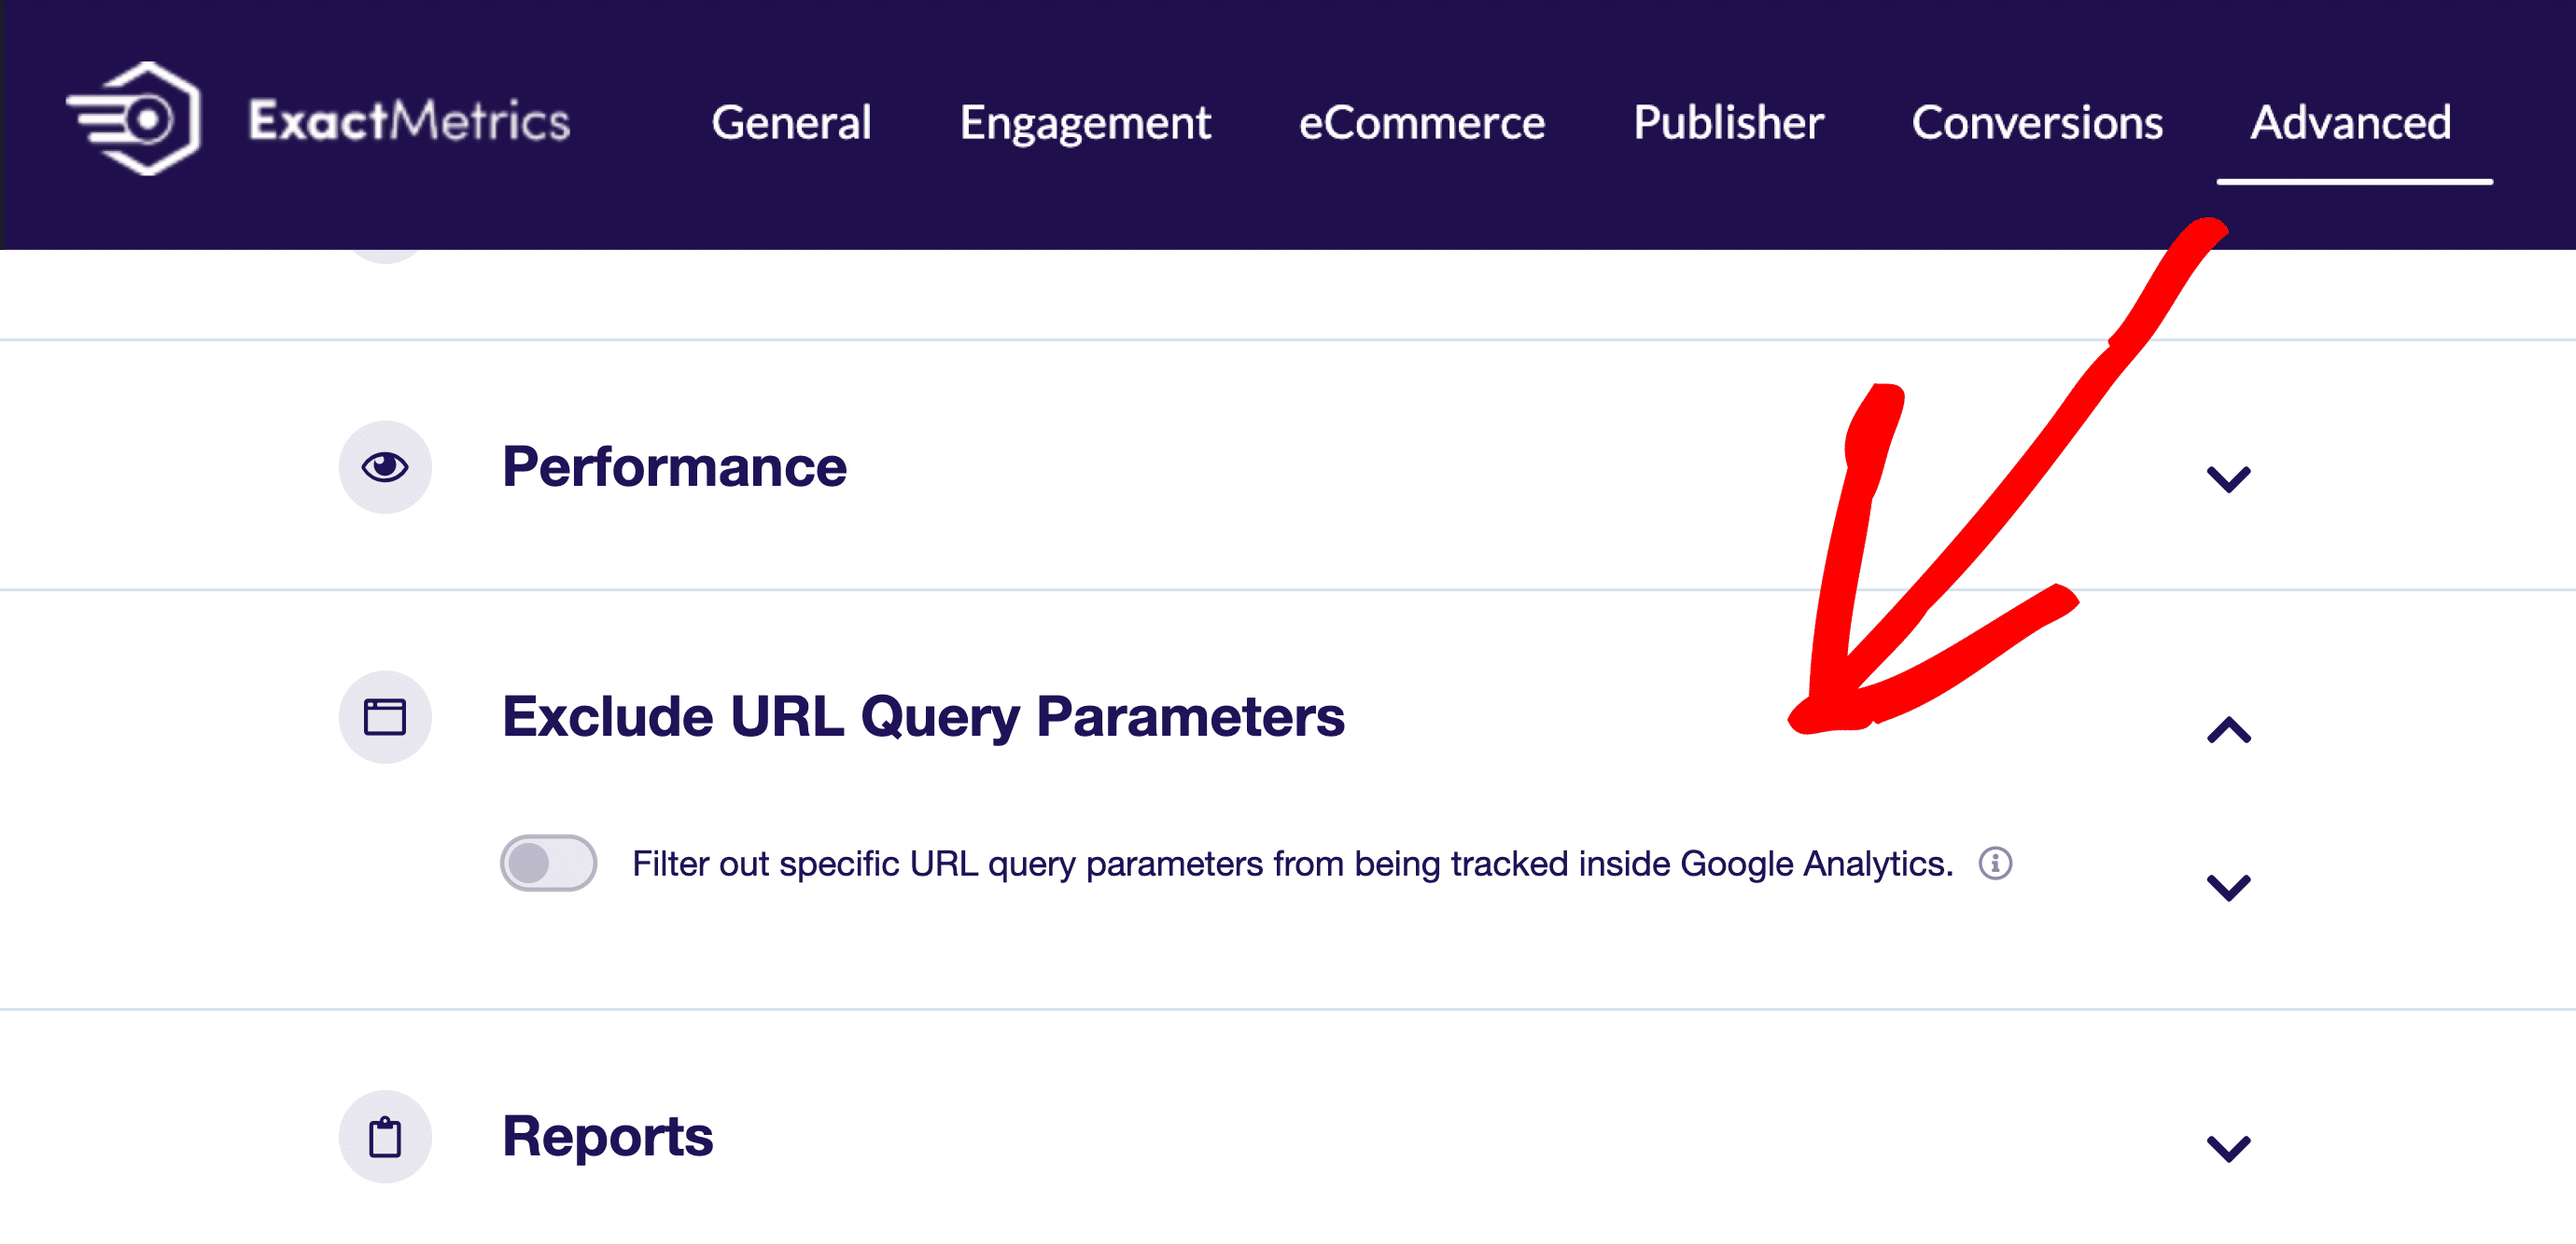Image resolution: width=2576 pixels, height=1244 pixels.
Task: Click the Performance section heading
Action: pyautogui.click(x=674, y=466)
